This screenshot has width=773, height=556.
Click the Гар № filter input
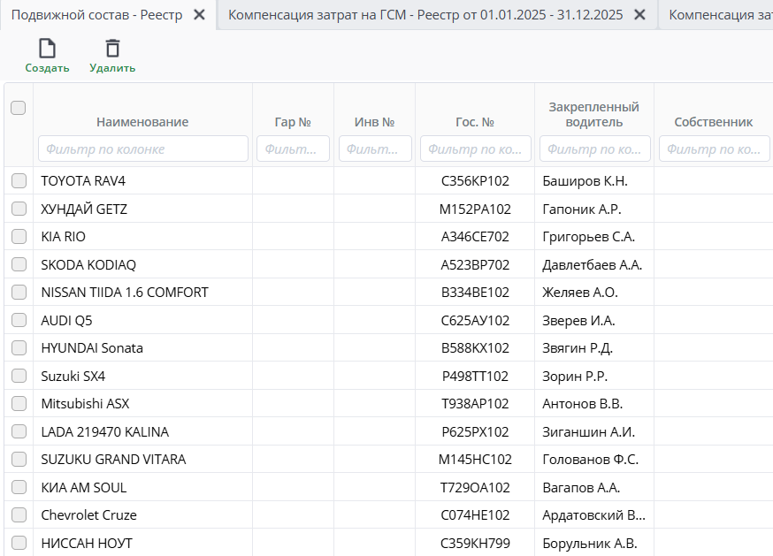pyautogui.click(x=293, y=149)
